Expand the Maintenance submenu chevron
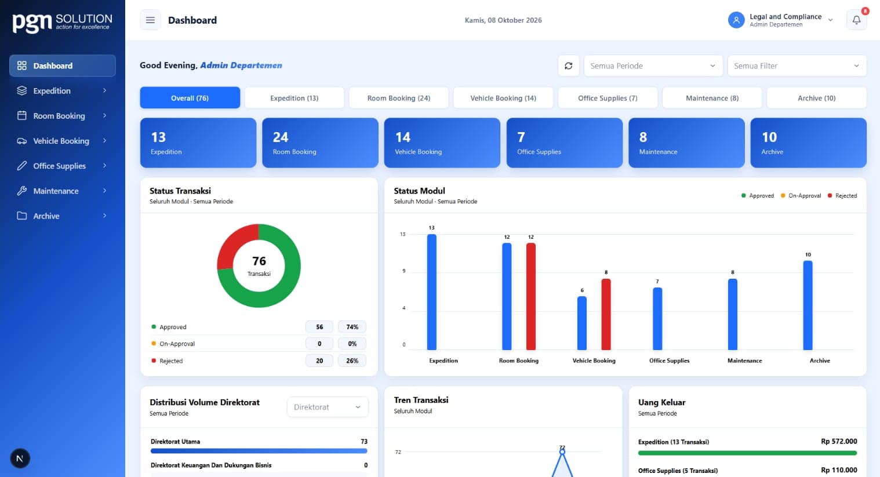The image size is (880, 477). click(x=105, y=190)
